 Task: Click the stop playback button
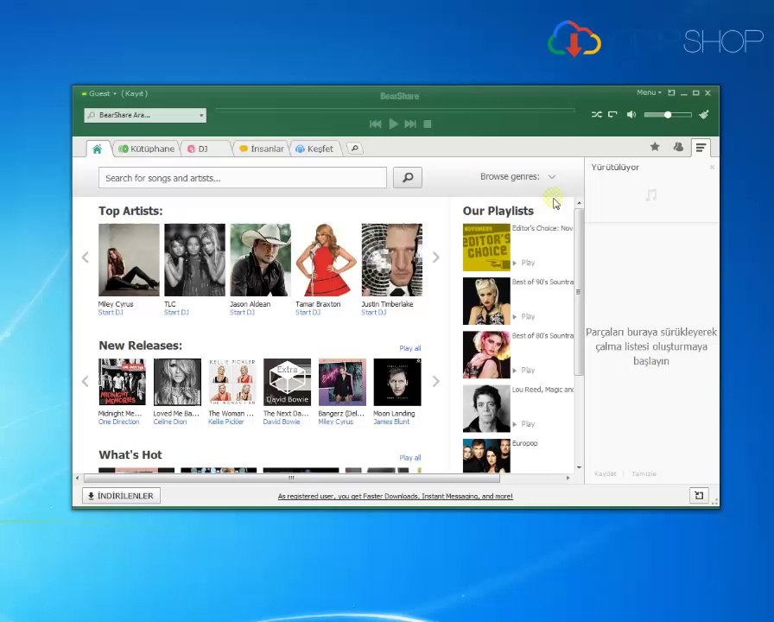[x=428, y=124]
